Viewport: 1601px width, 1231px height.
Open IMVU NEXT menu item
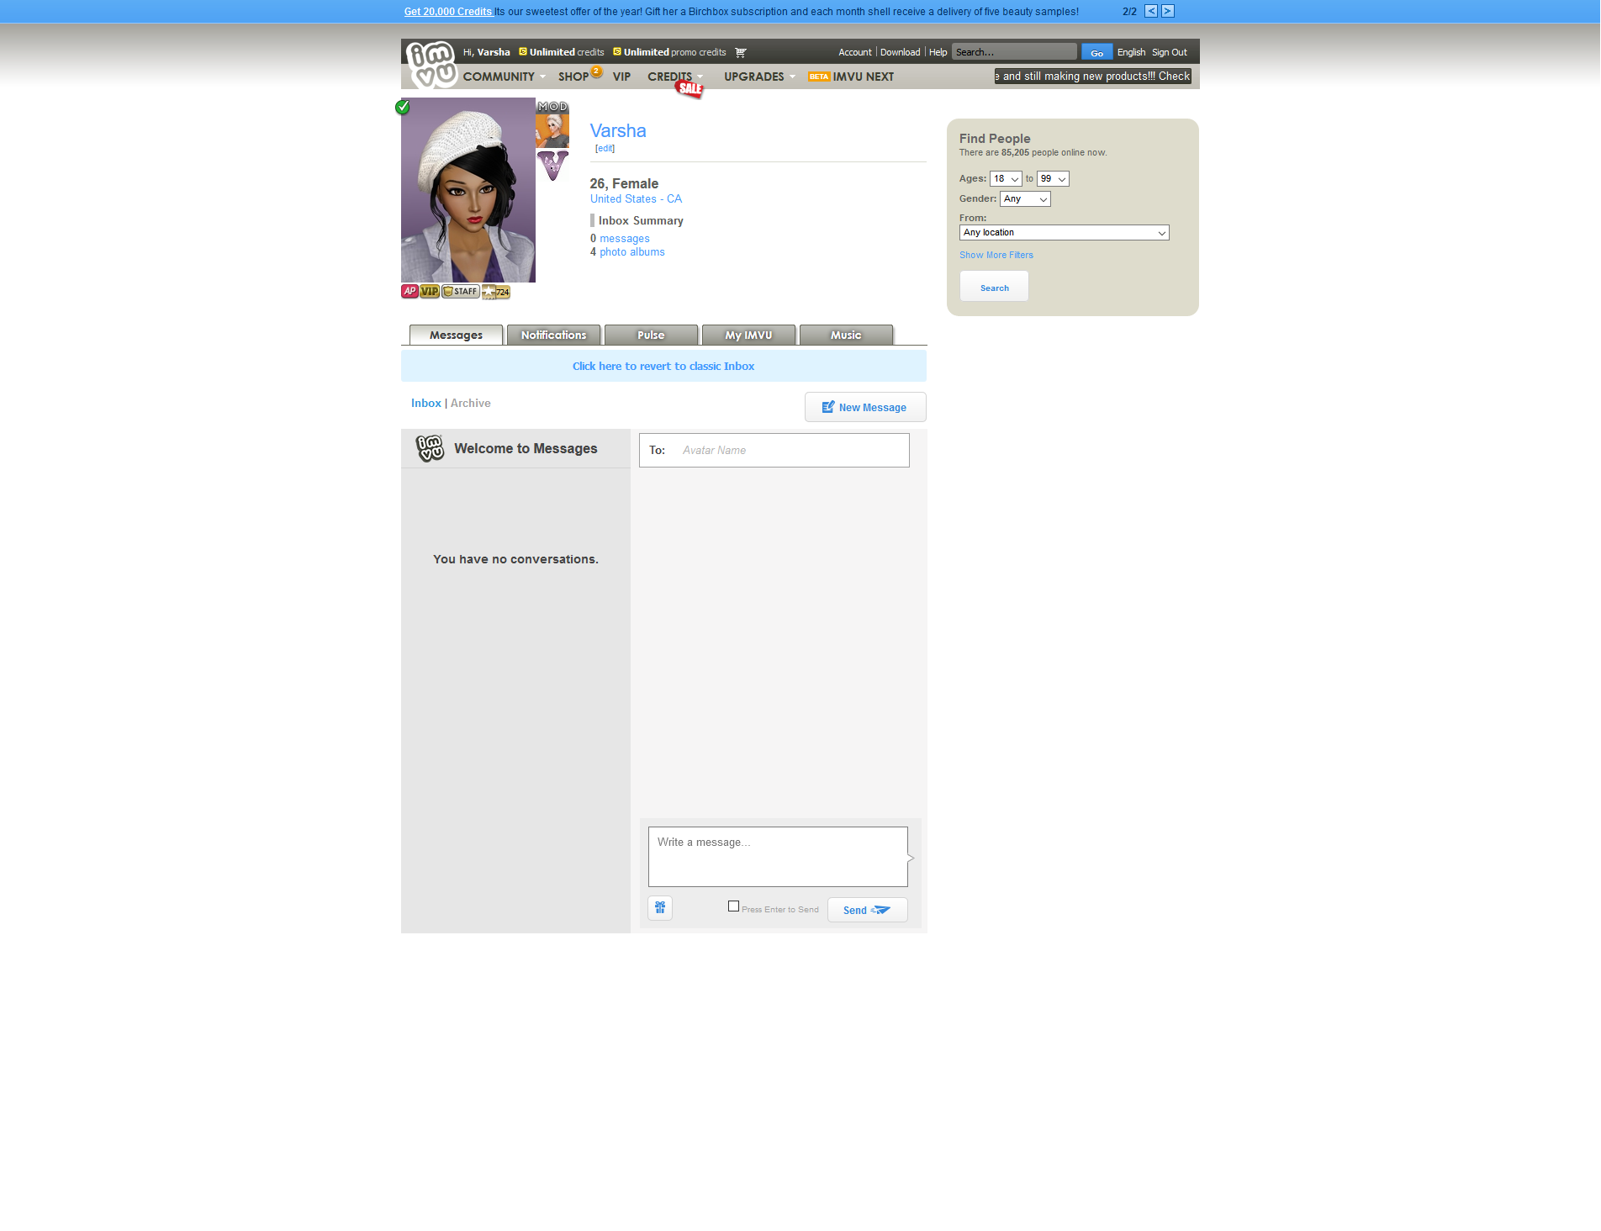click(x=863, y=77)
